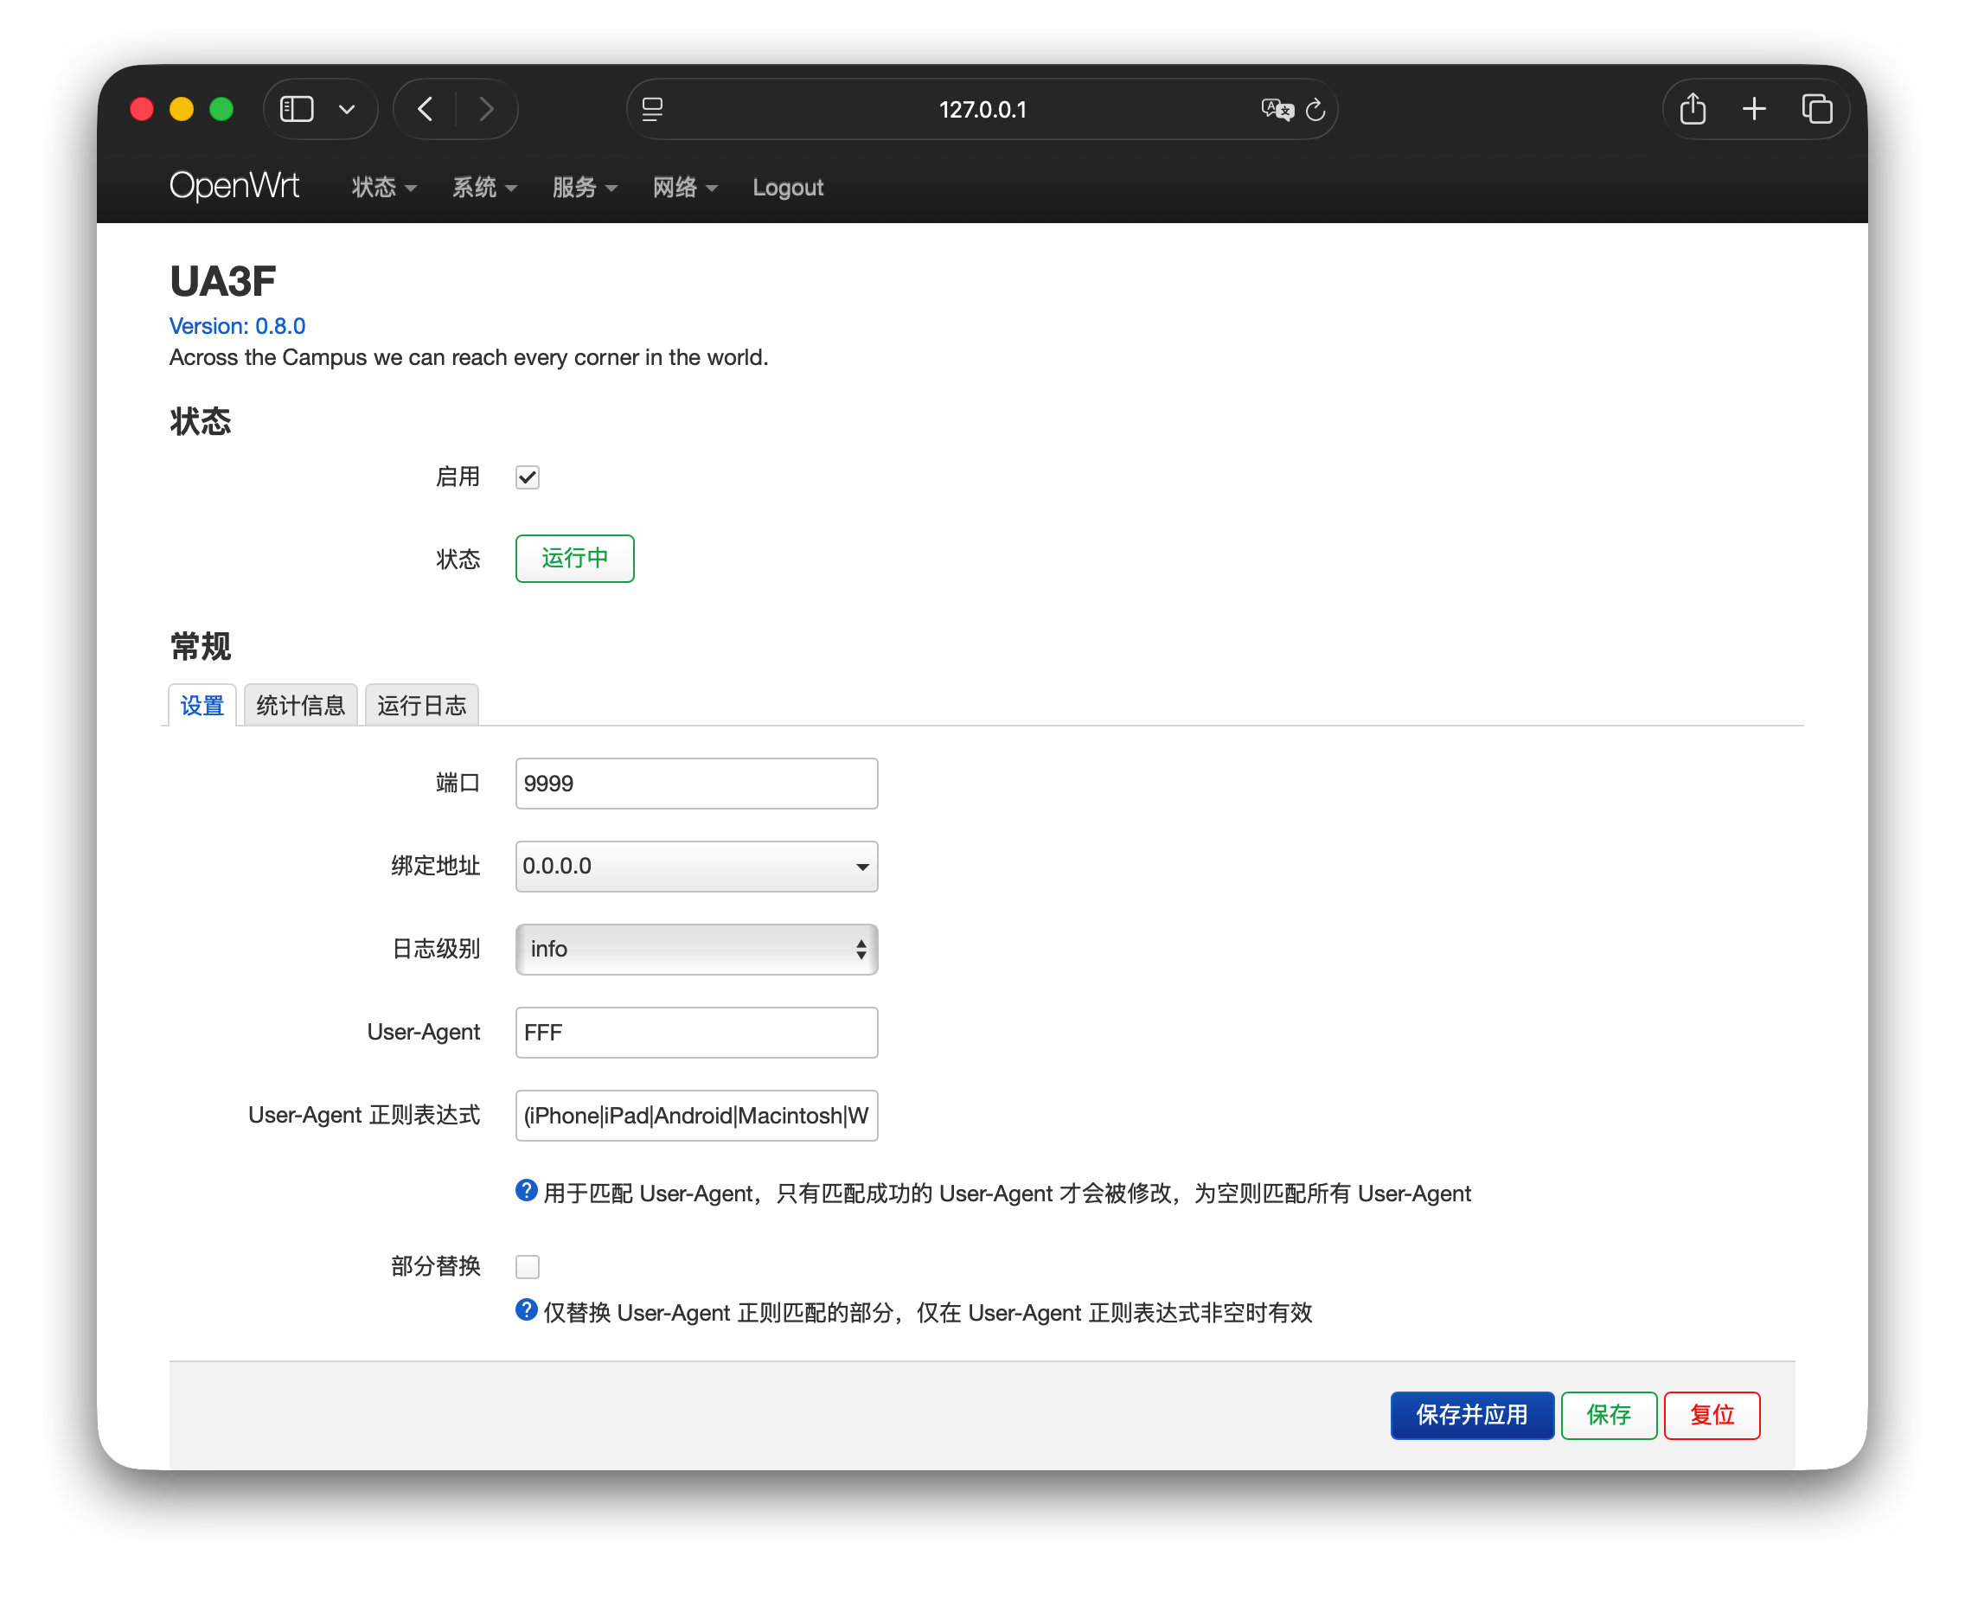
Task: Expand the 网络 navigation menu
Action: pos(684,187)
